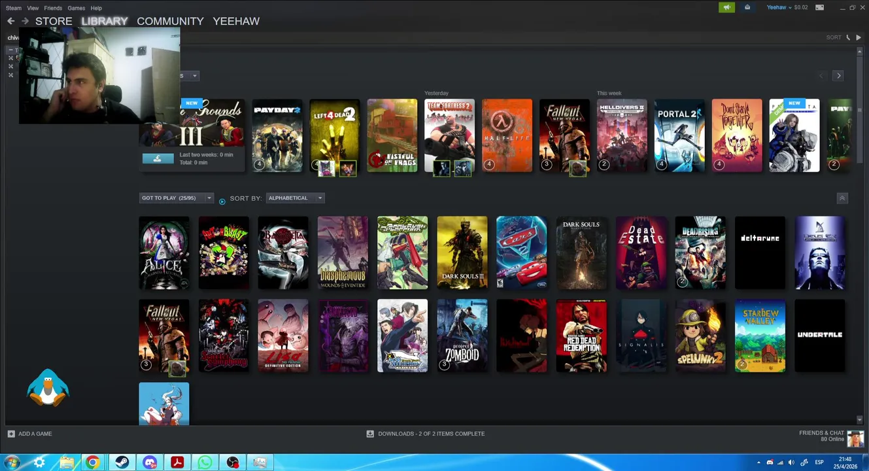This screenshot has width=869, height=471.
Task: Open Spelunky 2 game cover
Action: pyautogui.click(x=700, y=336)
